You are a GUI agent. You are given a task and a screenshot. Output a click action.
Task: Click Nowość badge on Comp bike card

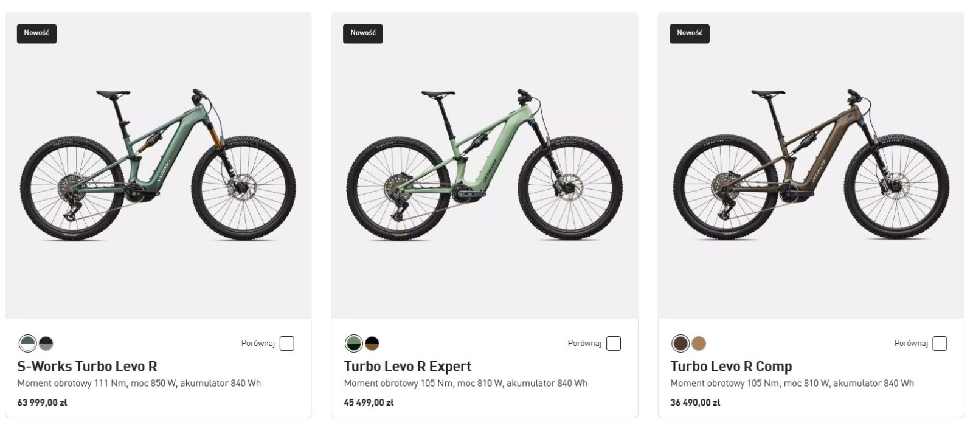(x=690, y=33)
